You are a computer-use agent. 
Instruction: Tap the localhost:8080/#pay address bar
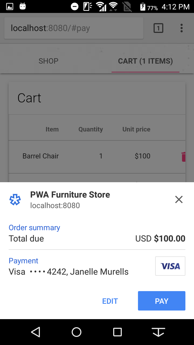74,28
